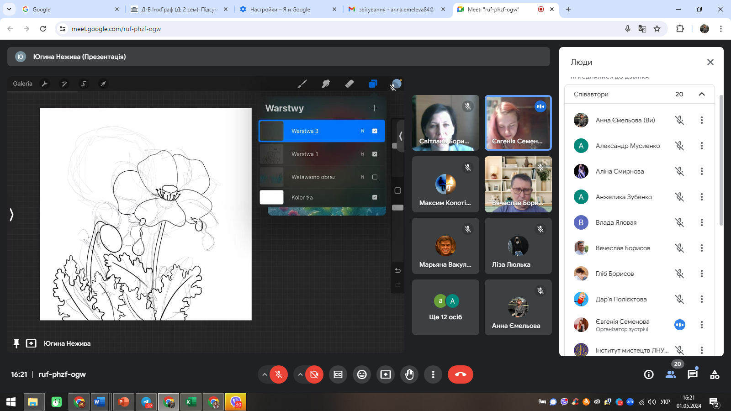Open meeting details info icon

649,374
